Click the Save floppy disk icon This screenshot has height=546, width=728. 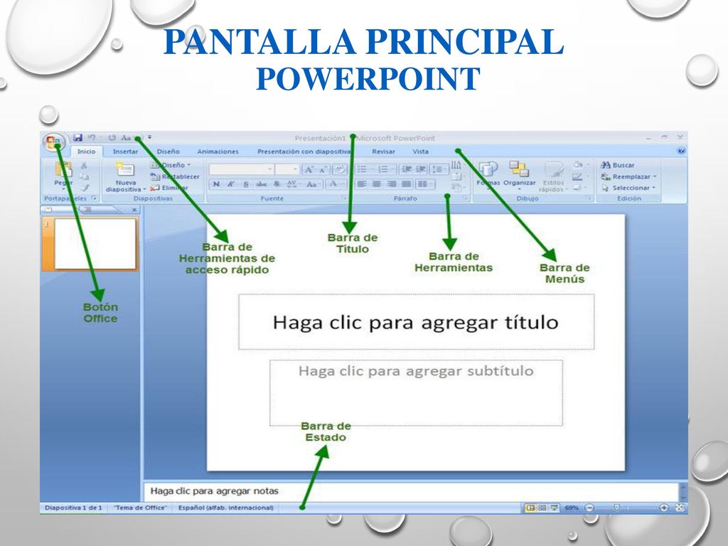click(77, 138)
